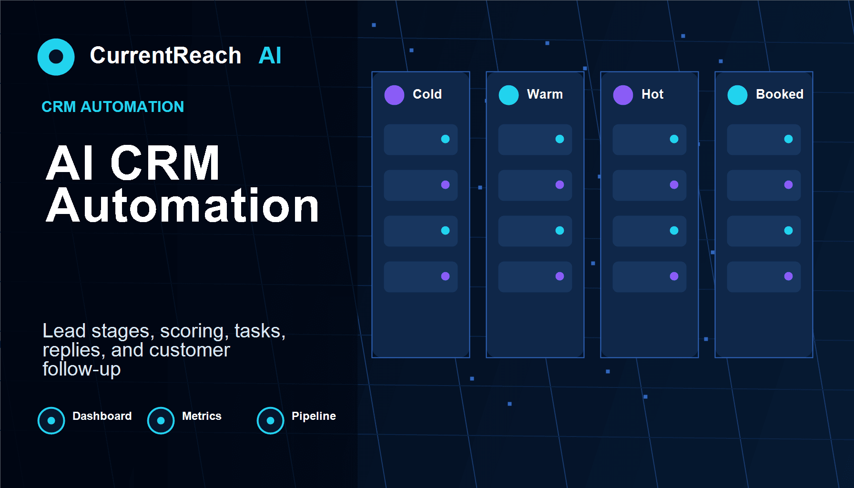Select the Cold column title
This screenshot has height=488, width=854.
(x=427, y=94)
